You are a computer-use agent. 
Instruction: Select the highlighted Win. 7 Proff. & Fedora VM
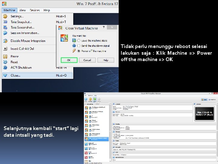[97, 139]
